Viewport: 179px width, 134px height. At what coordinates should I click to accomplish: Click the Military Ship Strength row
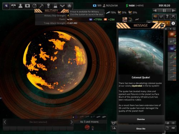52,16
